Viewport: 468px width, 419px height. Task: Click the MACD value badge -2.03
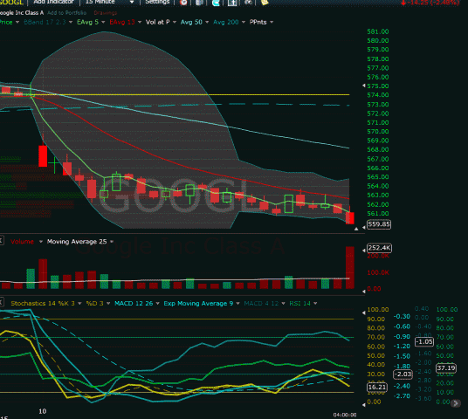tap(403, 374)
